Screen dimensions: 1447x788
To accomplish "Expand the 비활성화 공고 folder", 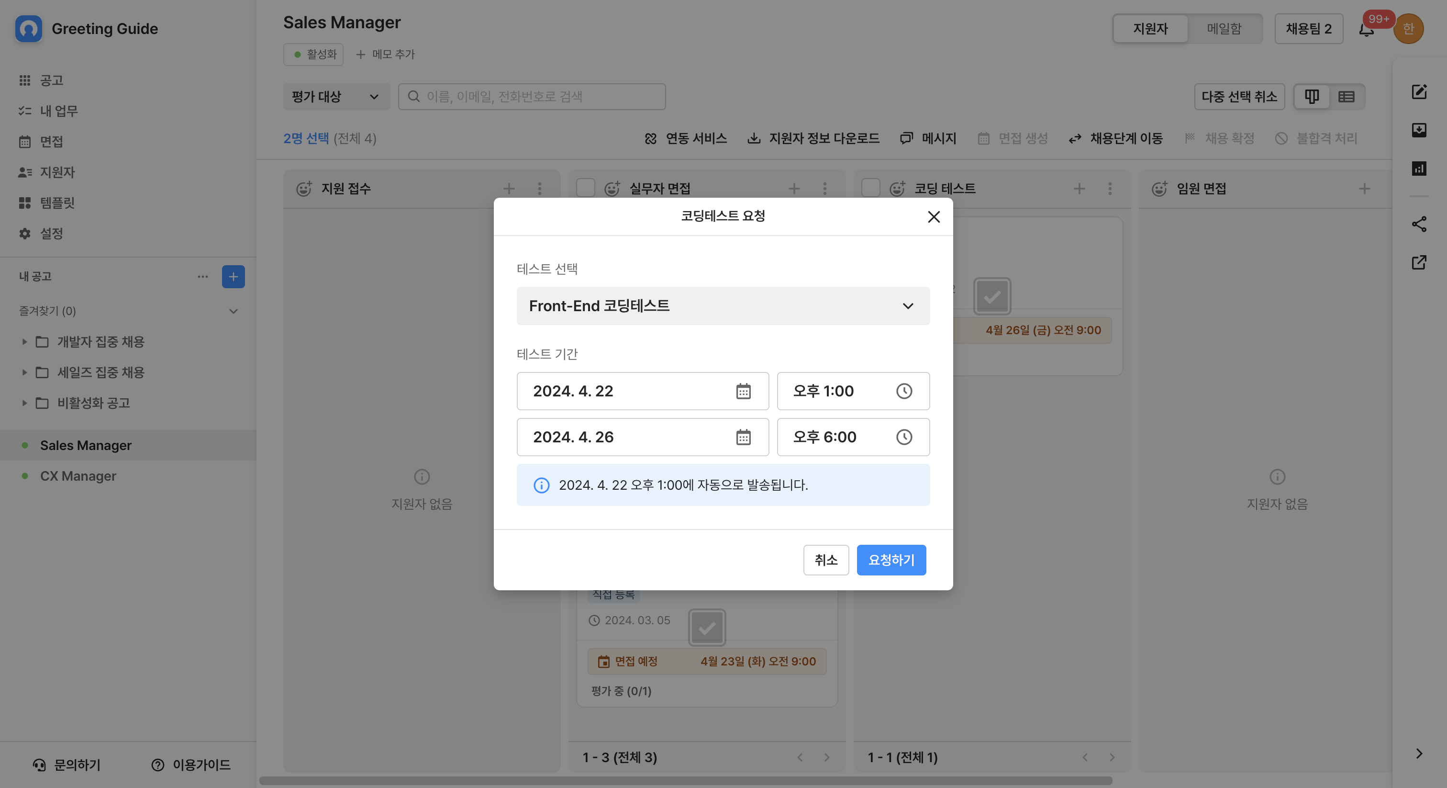I will (x=24, y=403).
